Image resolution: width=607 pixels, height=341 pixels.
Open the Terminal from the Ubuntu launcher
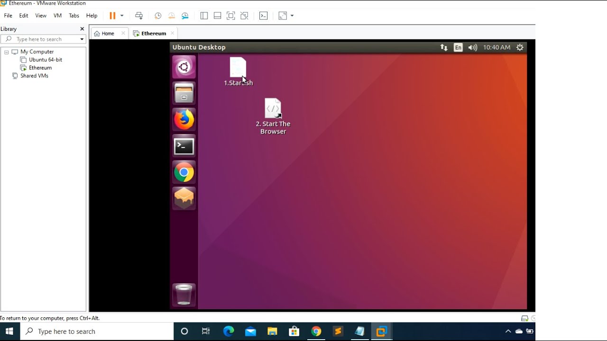(x=184, y=146)
